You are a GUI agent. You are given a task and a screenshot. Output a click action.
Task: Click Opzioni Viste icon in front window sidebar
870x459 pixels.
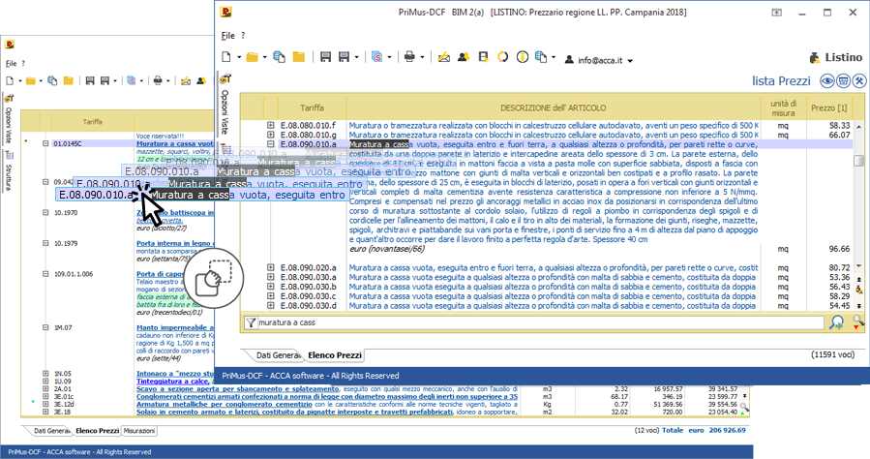pyautogui.click(x=225, y=79)
